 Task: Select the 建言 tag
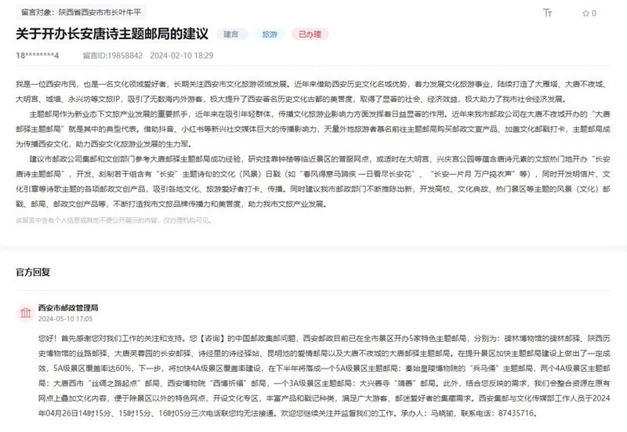tap(231, 34)
